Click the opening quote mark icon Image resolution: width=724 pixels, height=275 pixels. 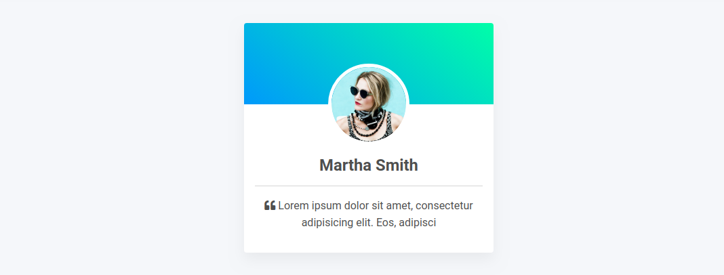pos(270,205)
